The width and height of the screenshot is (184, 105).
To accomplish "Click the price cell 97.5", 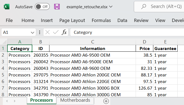I will 144,81.
